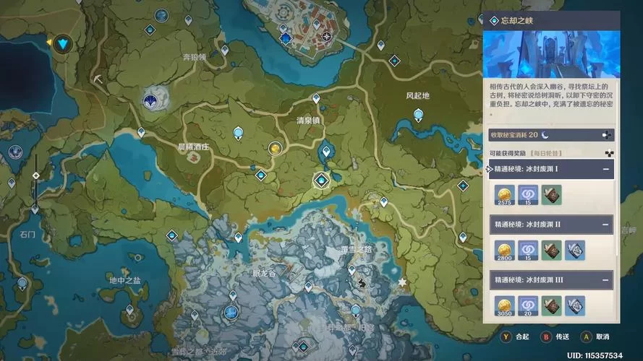The height and width of the screenshot is (361, 643).
Task: Click the map zoom slider handle on the left
Action: point(35,175)
